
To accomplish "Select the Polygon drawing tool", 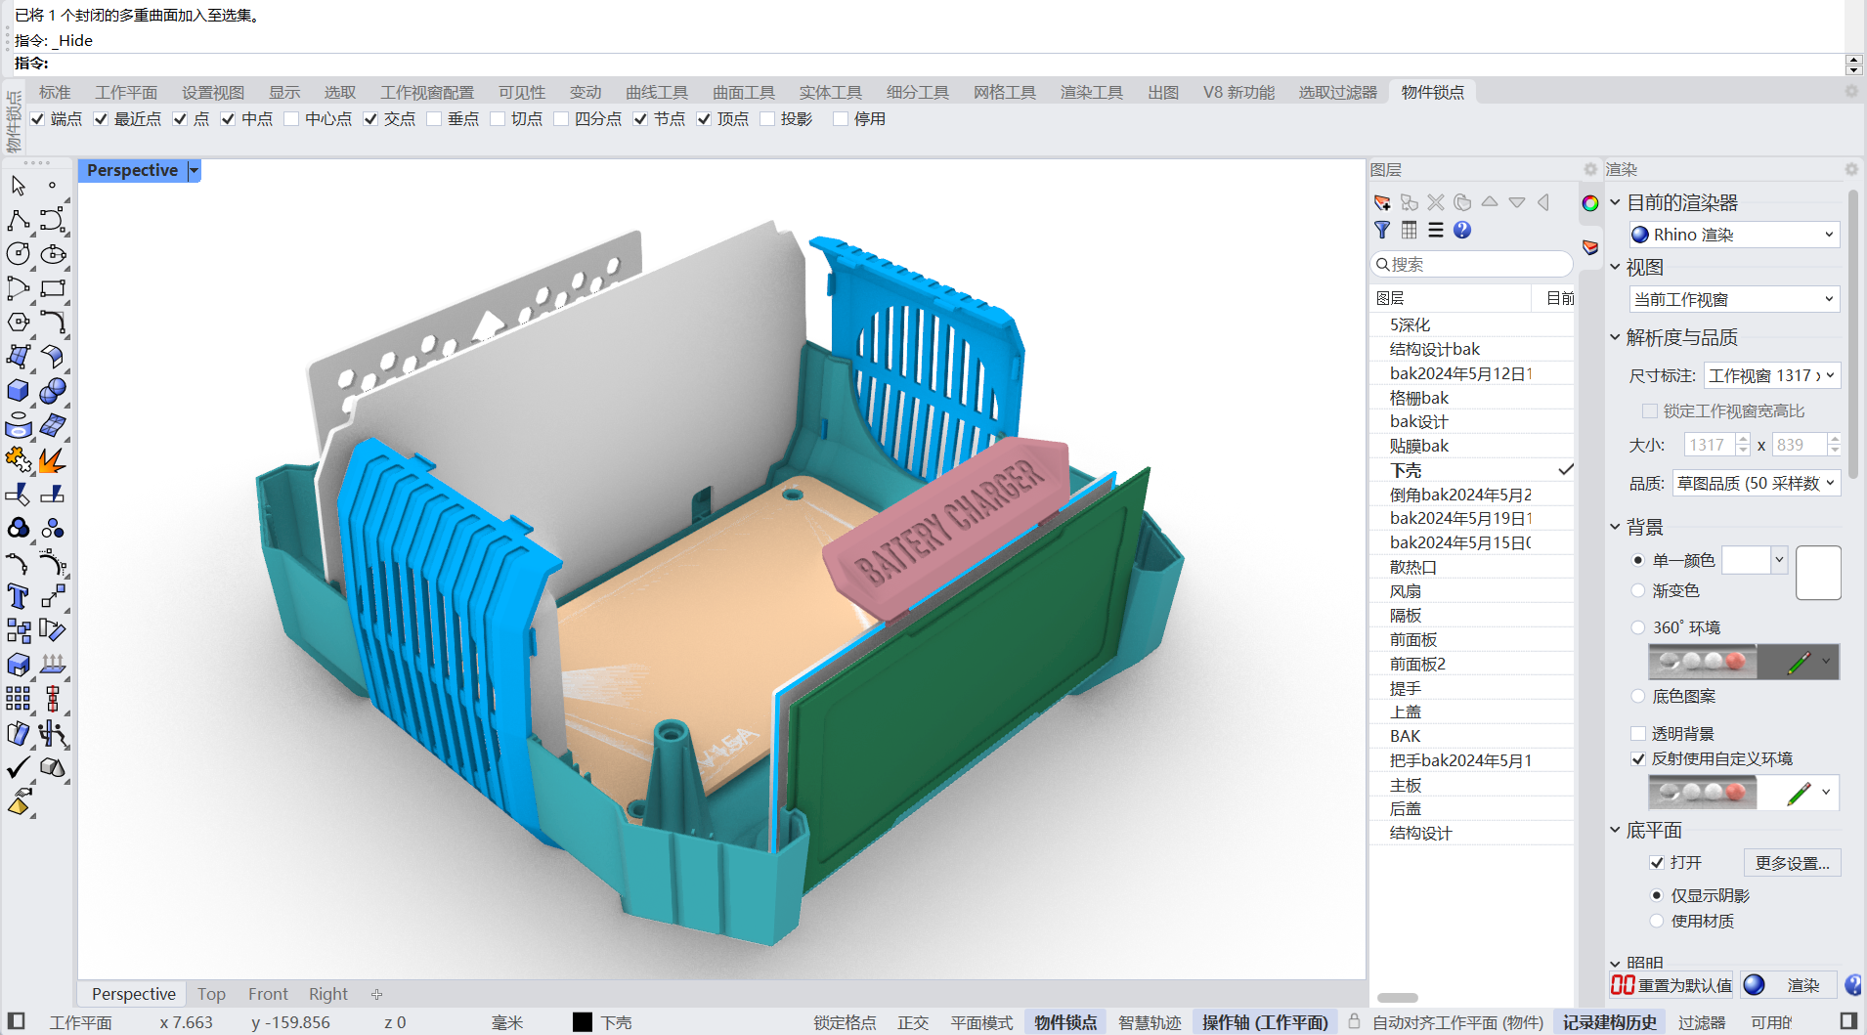I will click(18, 323).
